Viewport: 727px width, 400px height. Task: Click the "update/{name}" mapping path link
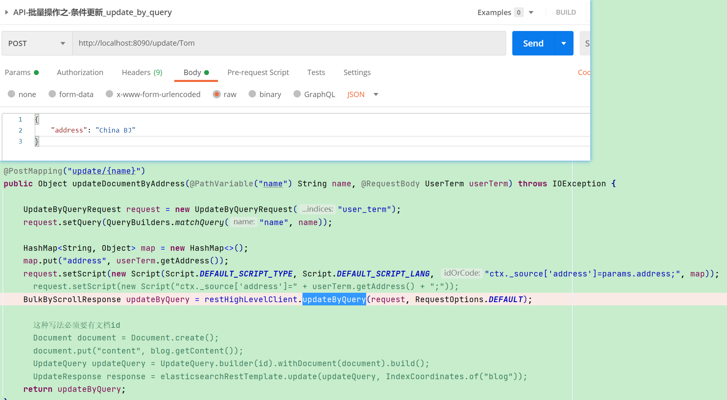104,171
